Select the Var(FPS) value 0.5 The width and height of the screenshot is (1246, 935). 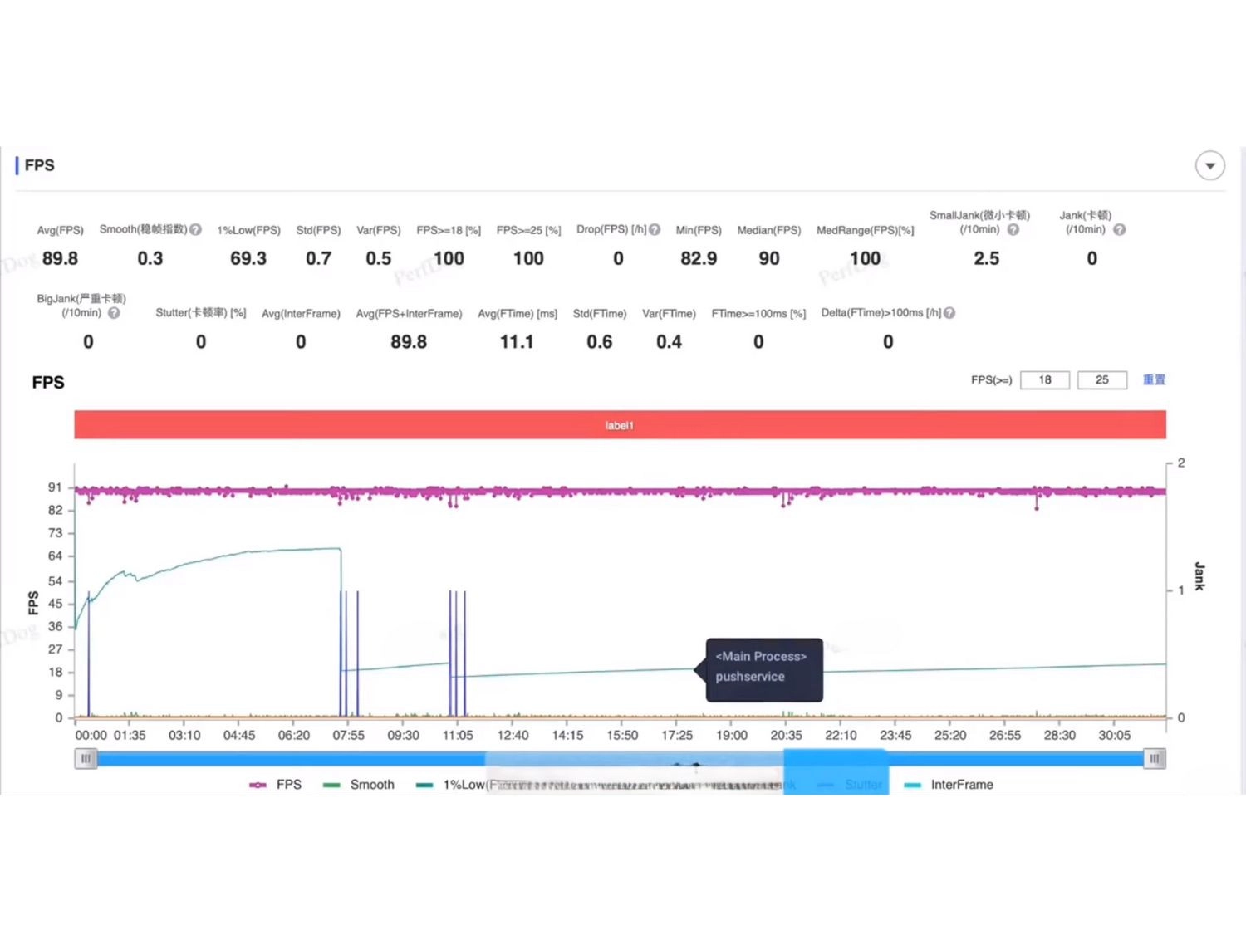click(378, 259)
